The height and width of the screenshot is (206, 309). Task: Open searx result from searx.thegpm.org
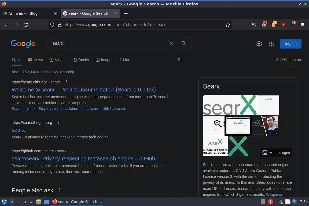click(18, 130)
